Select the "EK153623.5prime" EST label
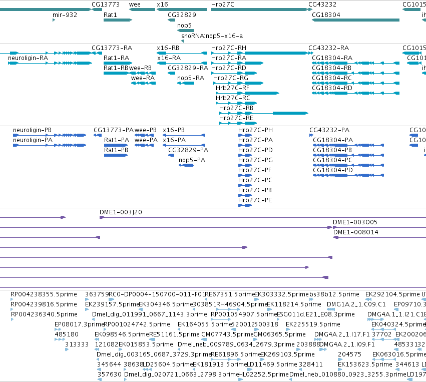Viewport: 426px width, 382px height. (x=365, y=364)
